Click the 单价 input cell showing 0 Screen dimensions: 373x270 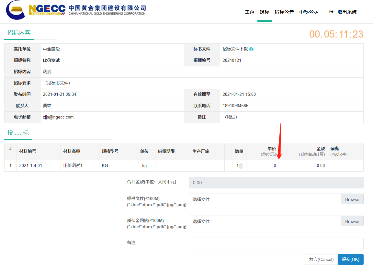click(262, 166)
